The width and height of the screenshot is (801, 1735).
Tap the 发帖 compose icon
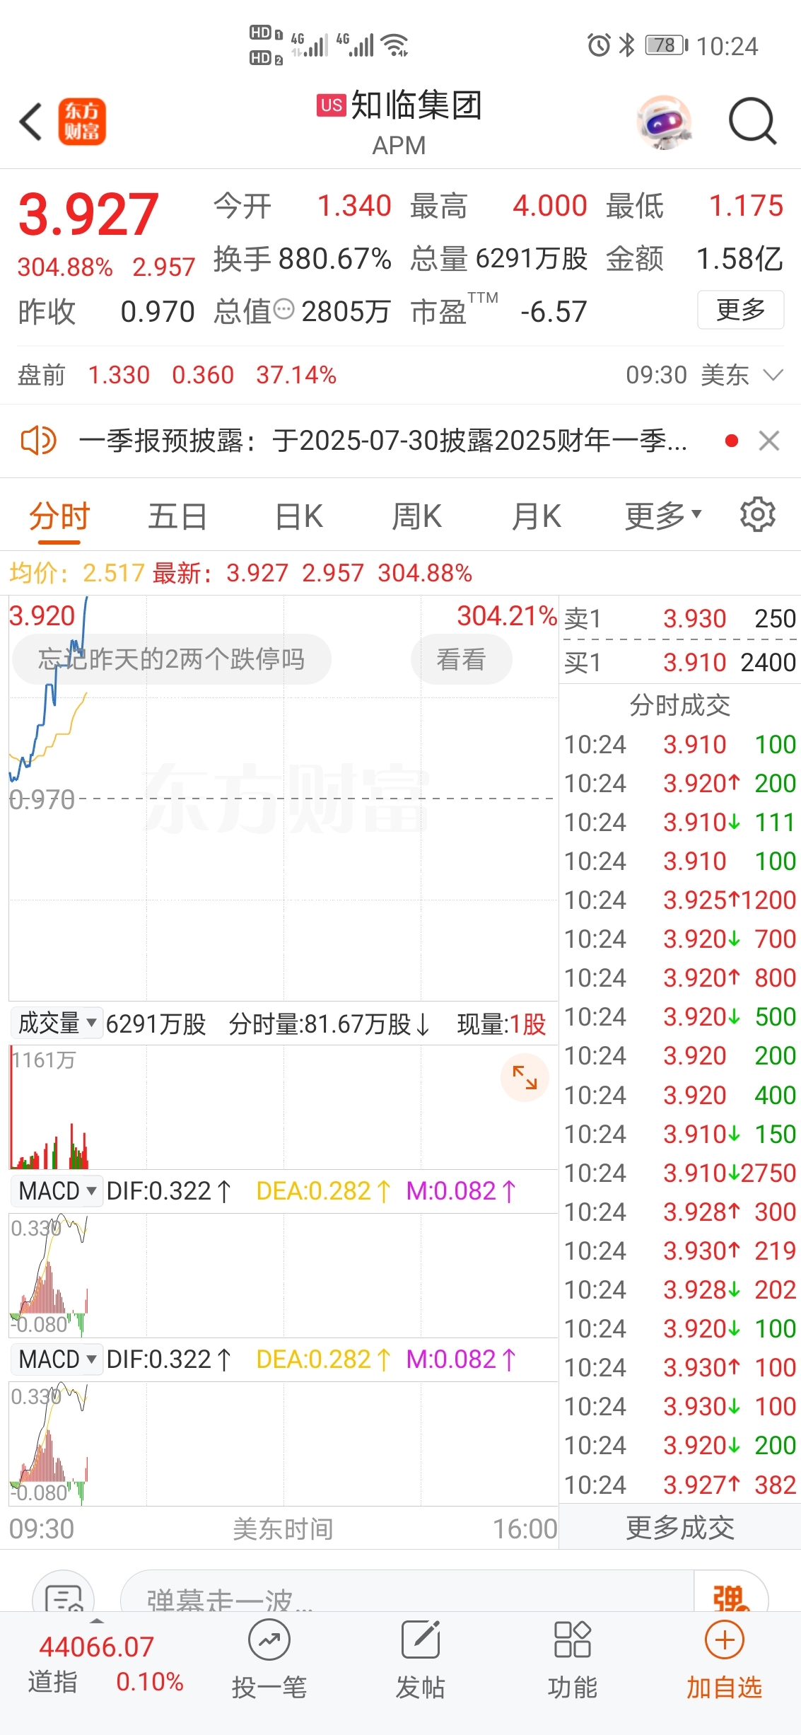pyautogui.click(x=421, y=1640)
